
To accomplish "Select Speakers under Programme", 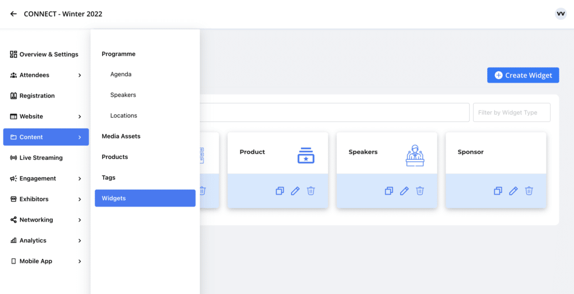I will (x=123, y=95).
